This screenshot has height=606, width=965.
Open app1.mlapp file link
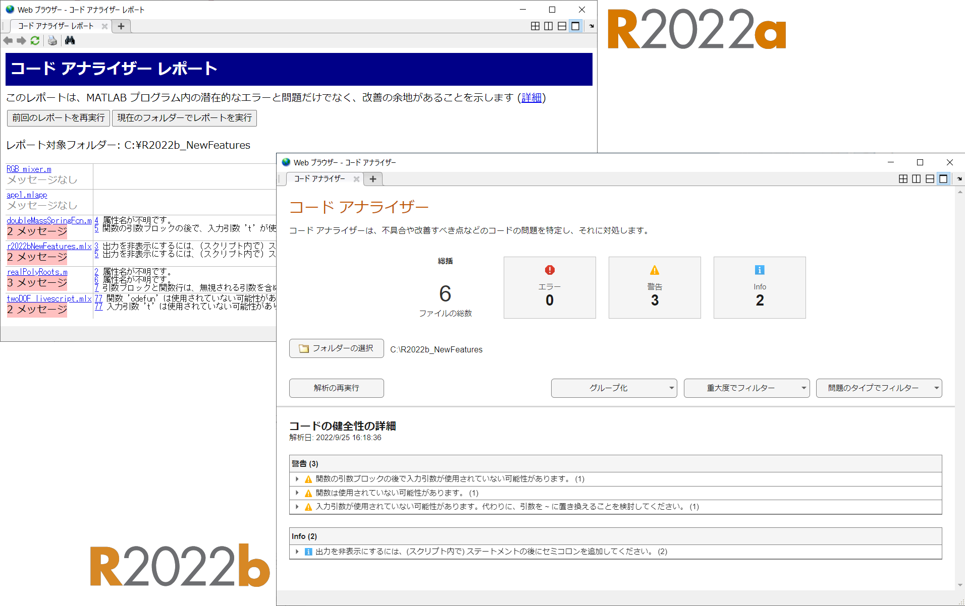27,195
